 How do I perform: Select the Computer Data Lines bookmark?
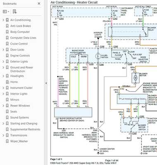pos(23,38)
